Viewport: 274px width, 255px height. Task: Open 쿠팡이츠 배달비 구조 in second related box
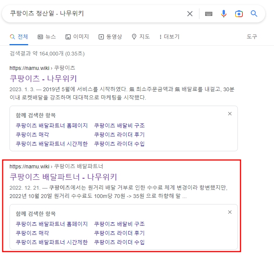click(x=119, y=224)
